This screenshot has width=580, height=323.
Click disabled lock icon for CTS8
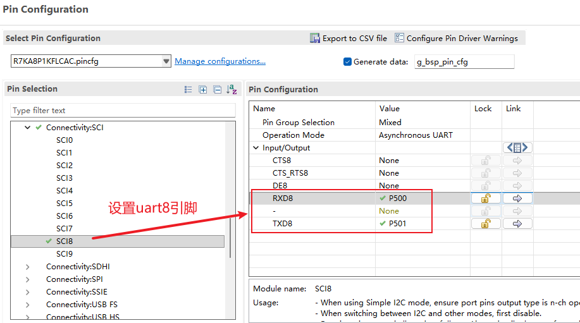(x=486, y=161)
